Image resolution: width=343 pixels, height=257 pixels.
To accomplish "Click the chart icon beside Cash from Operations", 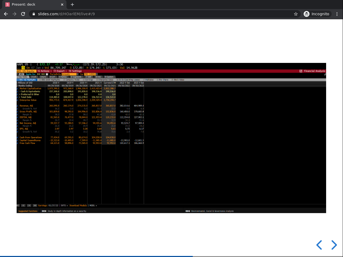I will click(x=17, y=137).
